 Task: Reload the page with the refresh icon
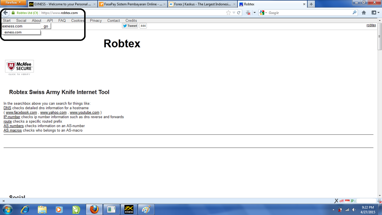239,13
